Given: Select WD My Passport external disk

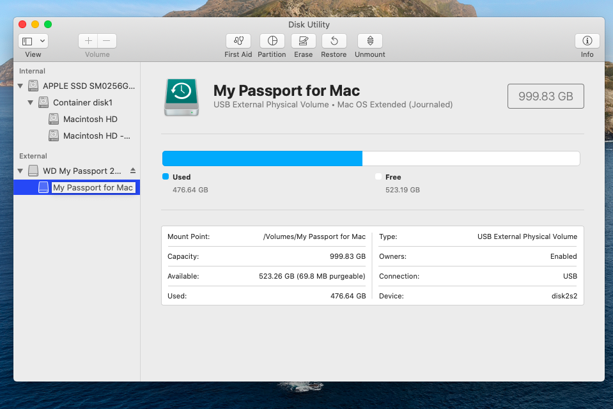Looking at the screenshot, I should [82, 171].
